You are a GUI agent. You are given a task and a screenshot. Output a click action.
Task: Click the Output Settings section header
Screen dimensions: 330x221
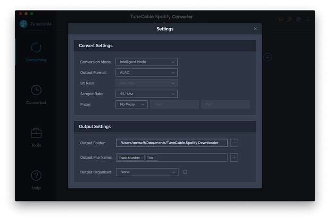coord(165,127)
